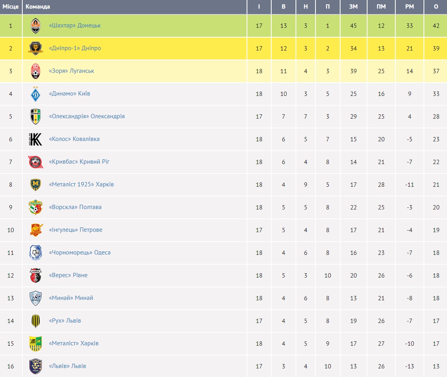Click the Dnipro-1 club crest
The width and height of the screenshot is (447, 377).
pos(35,49)
